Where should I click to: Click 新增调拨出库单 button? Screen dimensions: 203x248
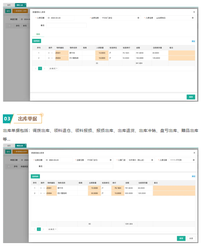(x=20, y=152)
